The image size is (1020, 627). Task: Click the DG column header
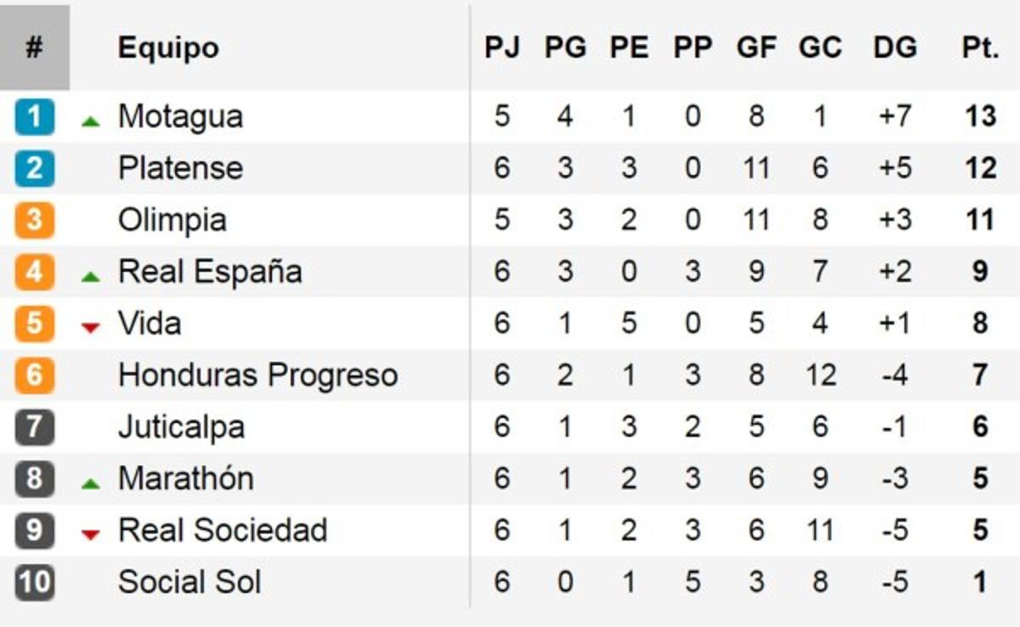894,48
